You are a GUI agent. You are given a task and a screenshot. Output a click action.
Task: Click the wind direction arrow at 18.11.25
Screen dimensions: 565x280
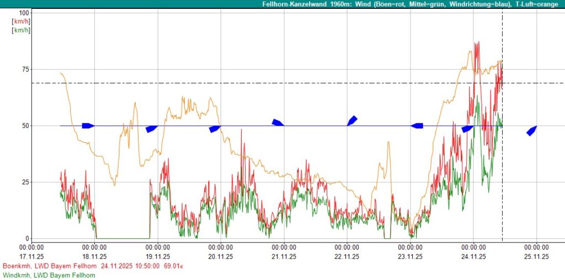88,126
